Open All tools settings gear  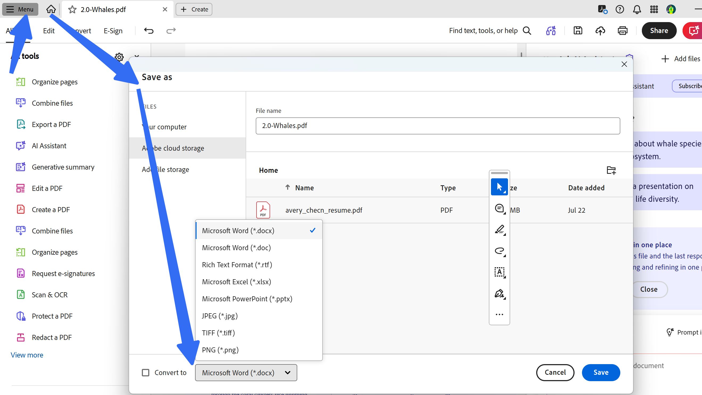click(119, 57)
